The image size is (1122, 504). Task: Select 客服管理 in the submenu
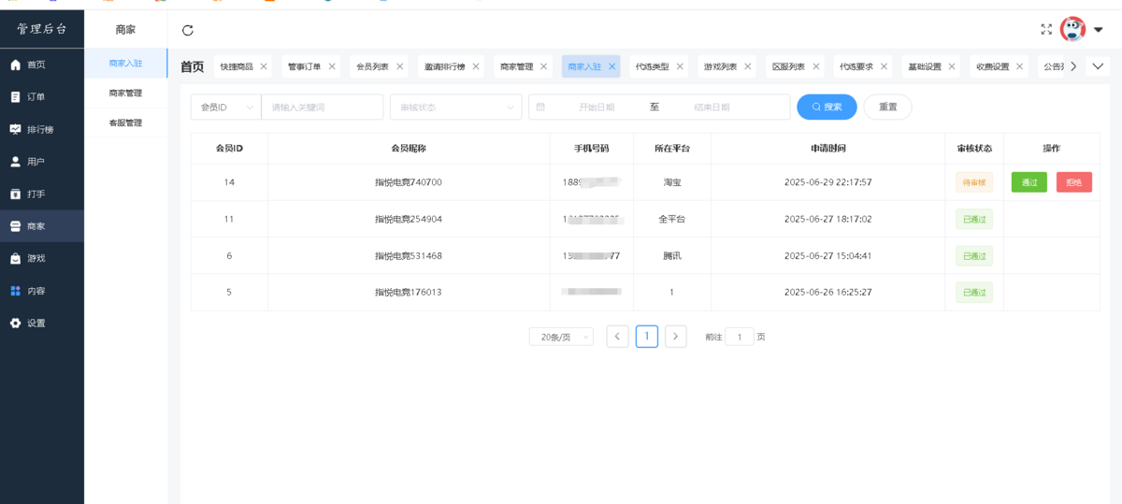[x=126, y=122]
